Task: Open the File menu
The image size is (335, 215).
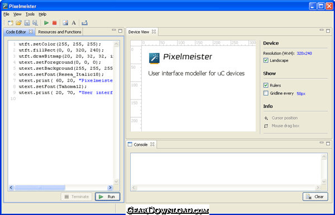Action: [6, 14]
